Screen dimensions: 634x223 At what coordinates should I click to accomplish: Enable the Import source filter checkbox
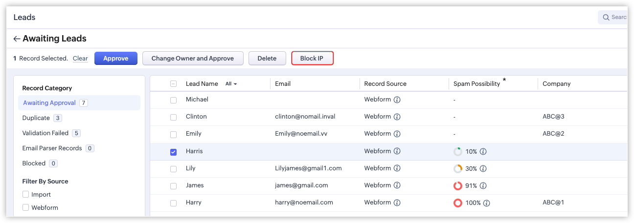tap(26, 195)
